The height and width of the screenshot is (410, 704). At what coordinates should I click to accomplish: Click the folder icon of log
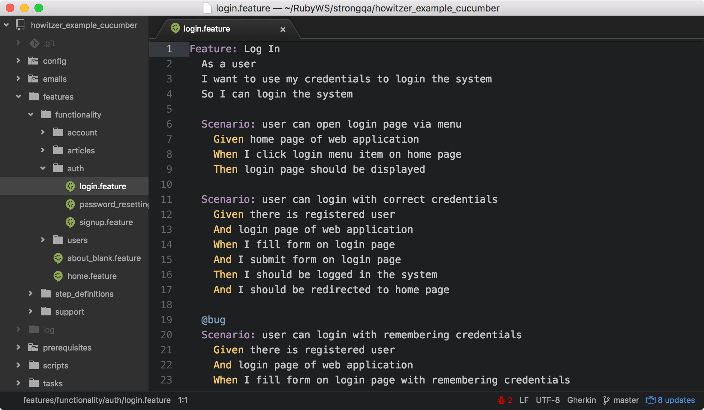pyautogui.click(x=33, y=330)
